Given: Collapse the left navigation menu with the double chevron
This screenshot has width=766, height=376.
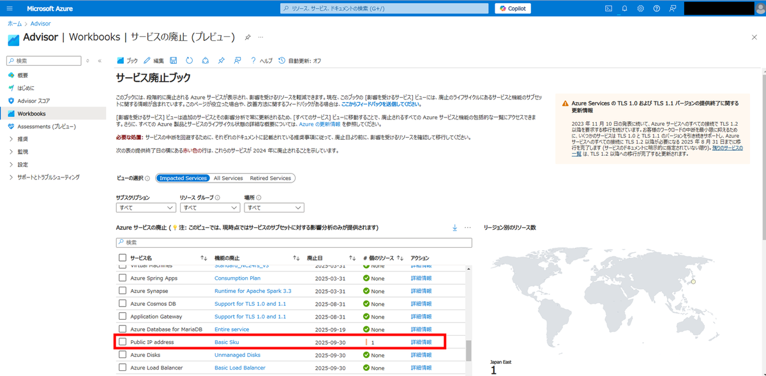Looking at the screenshot, I should 100,61.
